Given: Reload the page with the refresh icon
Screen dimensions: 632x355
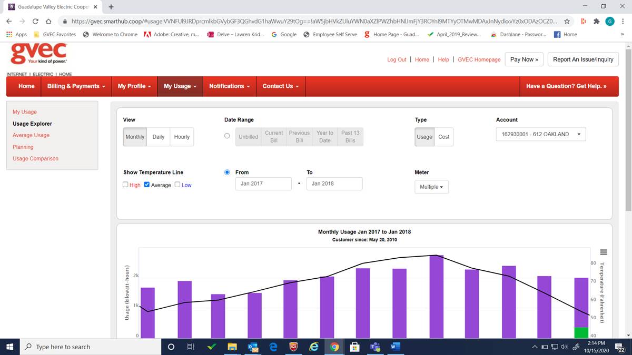Looking at the screenshot, I should tap(35, 22).
